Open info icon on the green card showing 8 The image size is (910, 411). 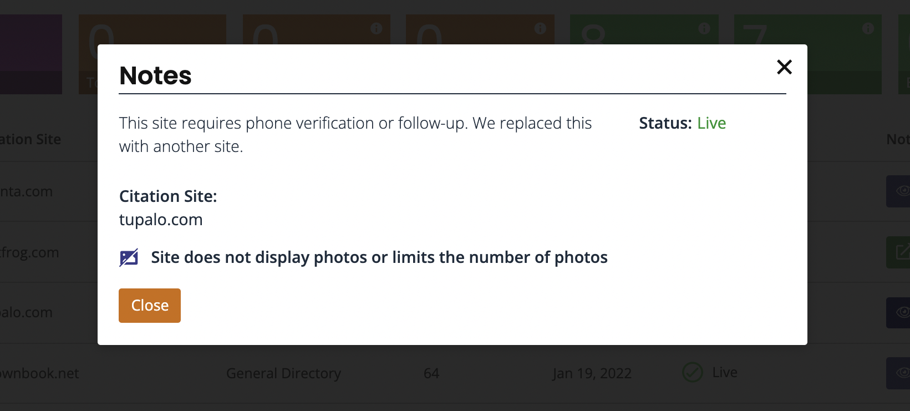click(704, 28)
